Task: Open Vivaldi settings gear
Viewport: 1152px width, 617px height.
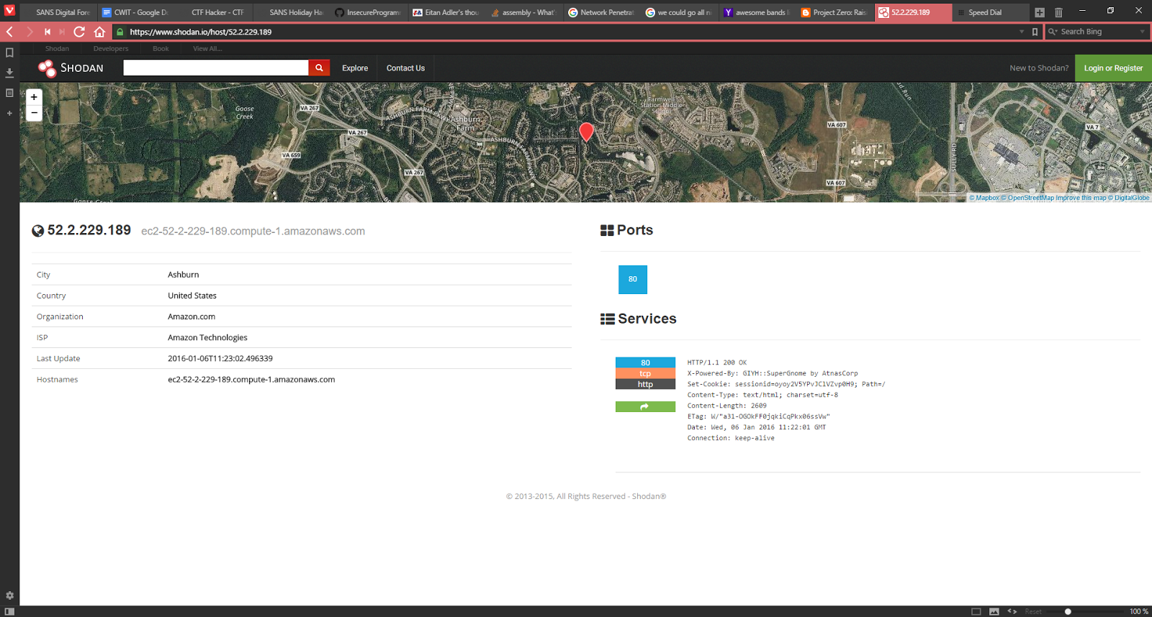Action: [9, 595]
